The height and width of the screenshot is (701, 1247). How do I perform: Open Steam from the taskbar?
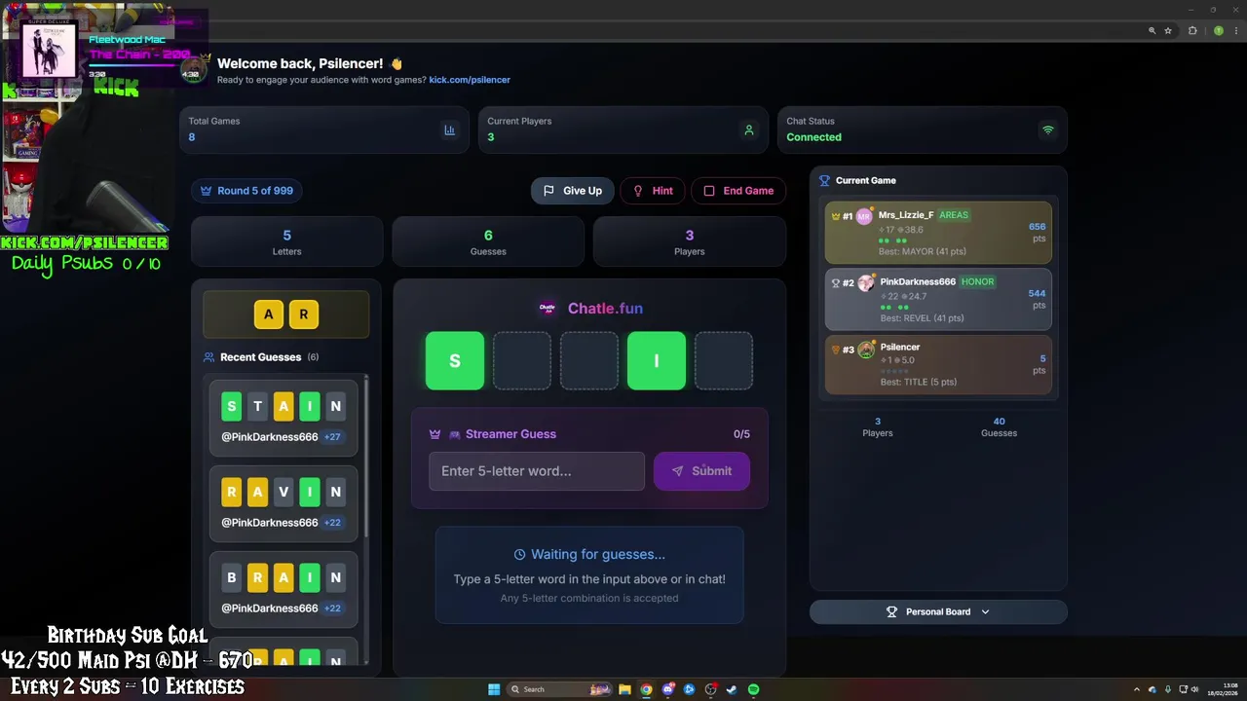(732, 689)
